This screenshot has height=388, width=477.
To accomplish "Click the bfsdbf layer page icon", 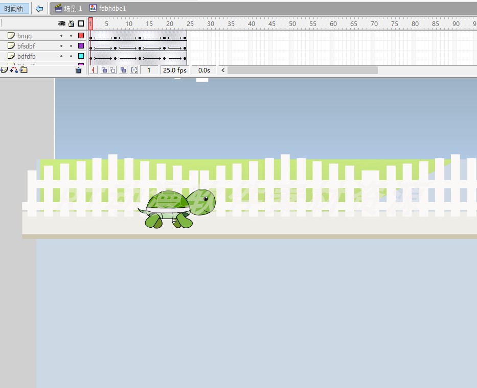I will 11,46.
